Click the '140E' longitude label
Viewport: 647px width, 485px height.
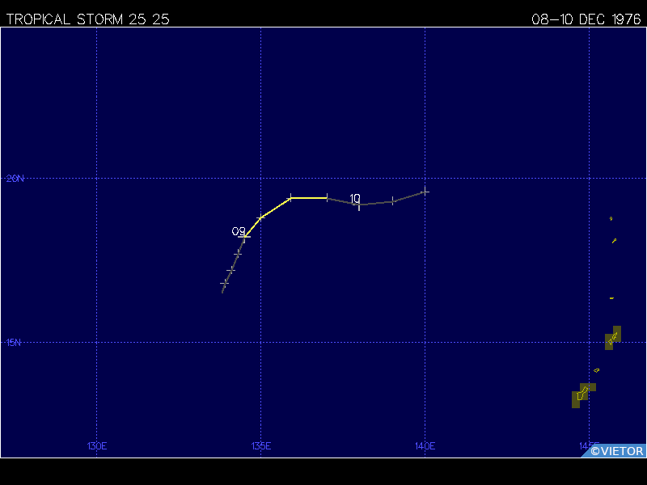click(x=425, y=446)
